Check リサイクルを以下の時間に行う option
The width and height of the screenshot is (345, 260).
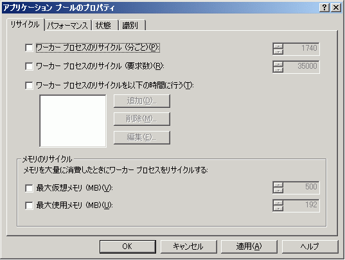29,85
